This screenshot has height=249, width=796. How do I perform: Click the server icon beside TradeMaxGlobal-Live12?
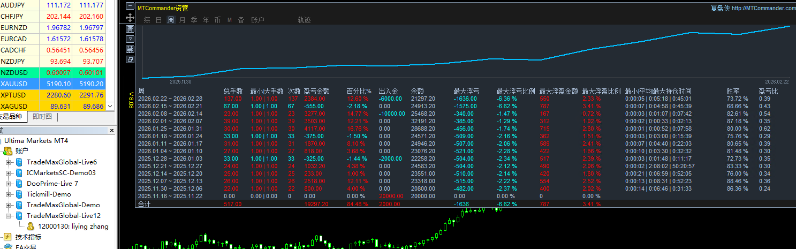(x=19, y=215)
